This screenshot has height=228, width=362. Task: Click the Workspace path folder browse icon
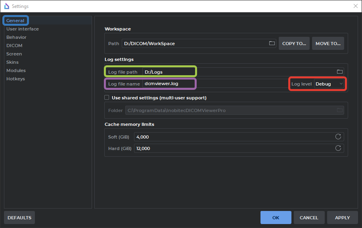tap(272, 44)
